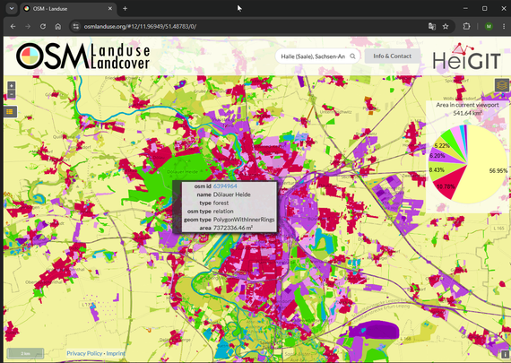The image size is (511, 363).
Task: Click the 6.20% purple pie slice
Action: pos(440,157)
